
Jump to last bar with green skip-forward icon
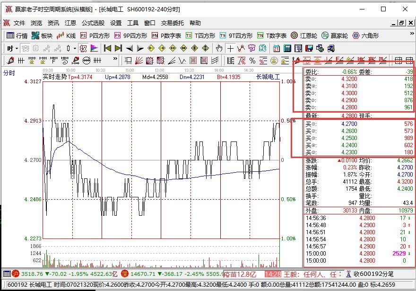[118, 48]
